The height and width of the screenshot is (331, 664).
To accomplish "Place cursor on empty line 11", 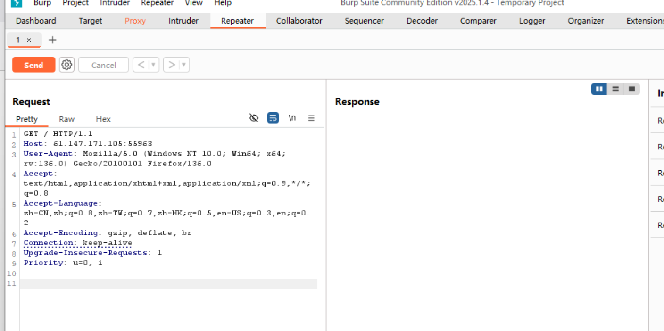I will click(x=168, y=284).
